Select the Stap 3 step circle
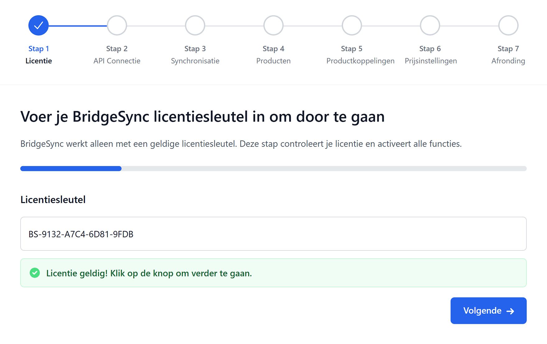Viewport: 547px width, 344px height. [195, 25]
